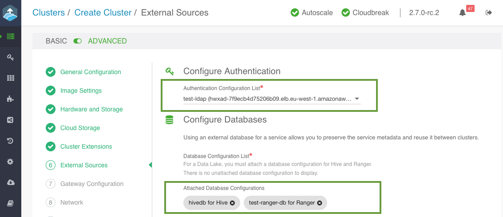Click the cloud download icon in sidebar
Viewport: 503px width, 217px height.
10,183
